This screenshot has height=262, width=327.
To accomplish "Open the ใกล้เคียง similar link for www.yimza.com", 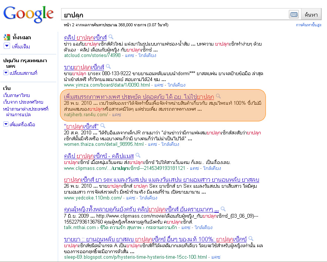I will point(176,85).
